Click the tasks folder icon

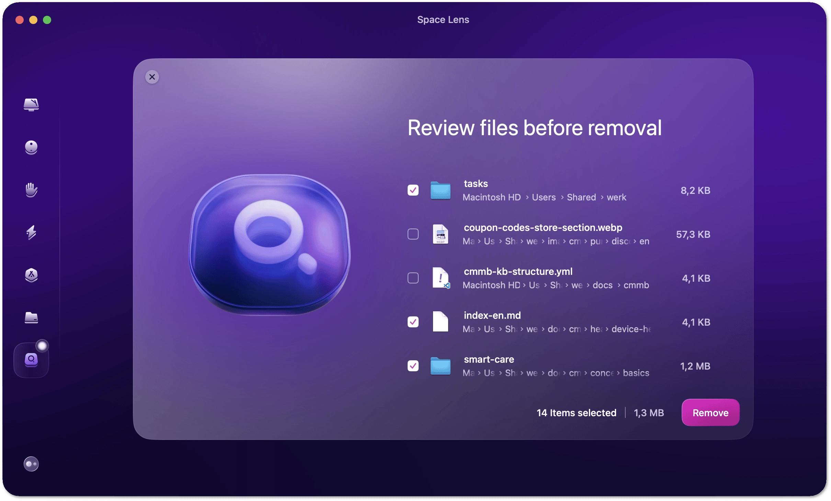441,190
